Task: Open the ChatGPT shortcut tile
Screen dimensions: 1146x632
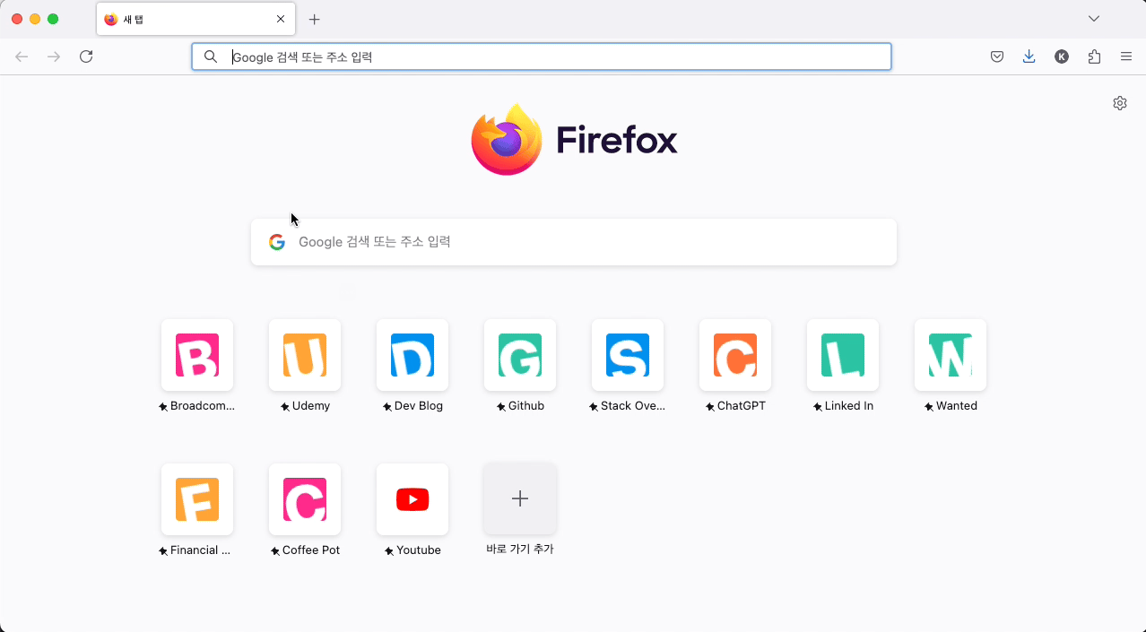Action: [x=735, y=355]
